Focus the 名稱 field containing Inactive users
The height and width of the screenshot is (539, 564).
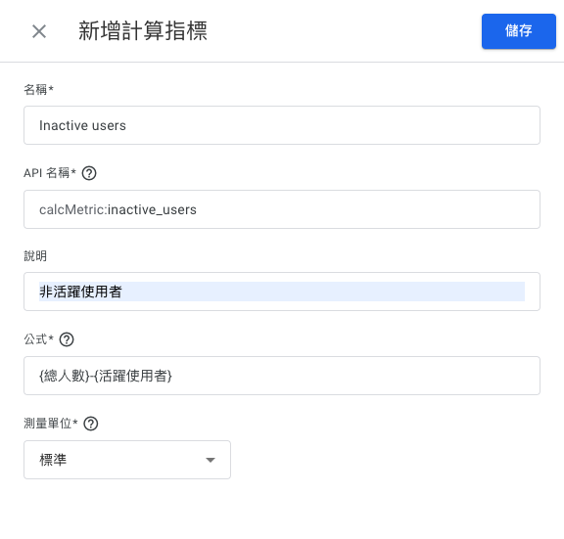point(282,125)
